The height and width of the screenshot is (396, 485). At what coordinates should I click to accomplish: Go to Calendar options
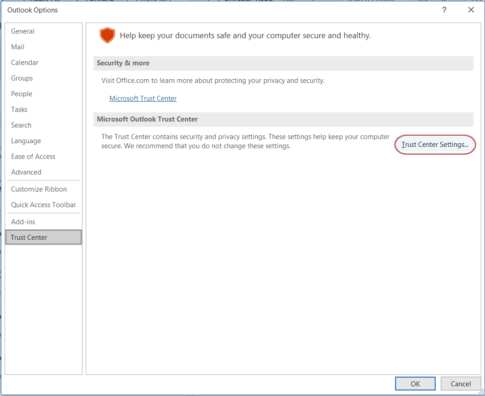pyautogui.click(x=44, y=63)
